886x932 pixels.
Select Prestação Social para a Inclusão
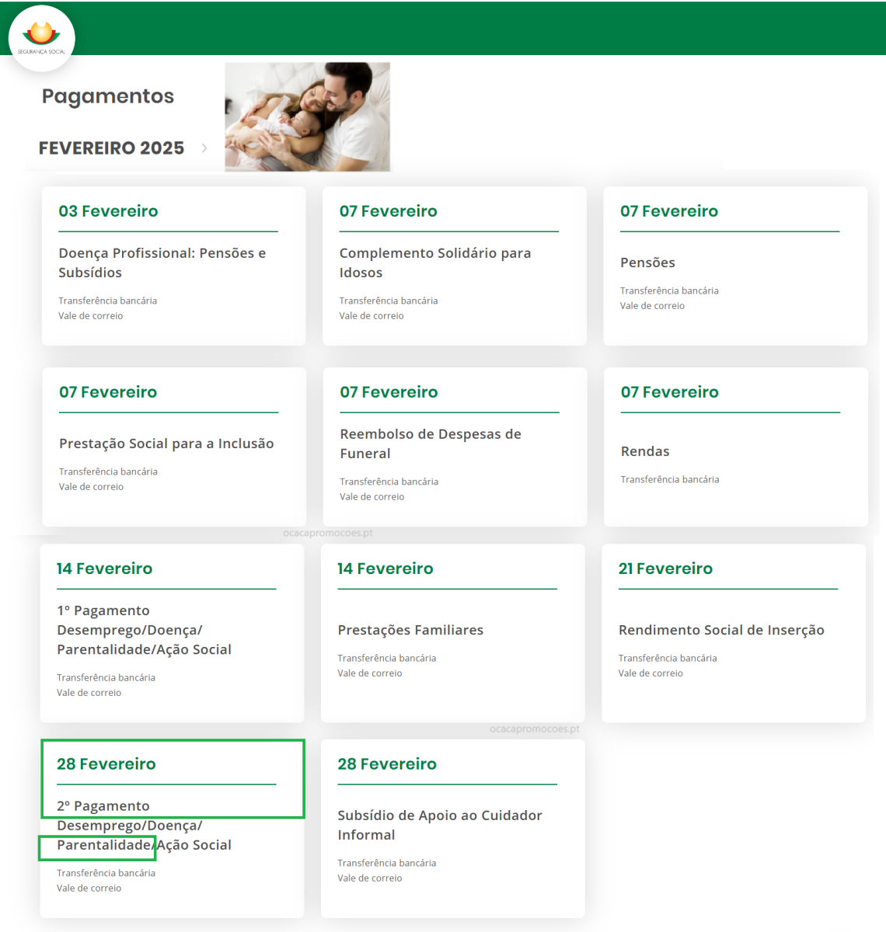[x=166, y=443]
